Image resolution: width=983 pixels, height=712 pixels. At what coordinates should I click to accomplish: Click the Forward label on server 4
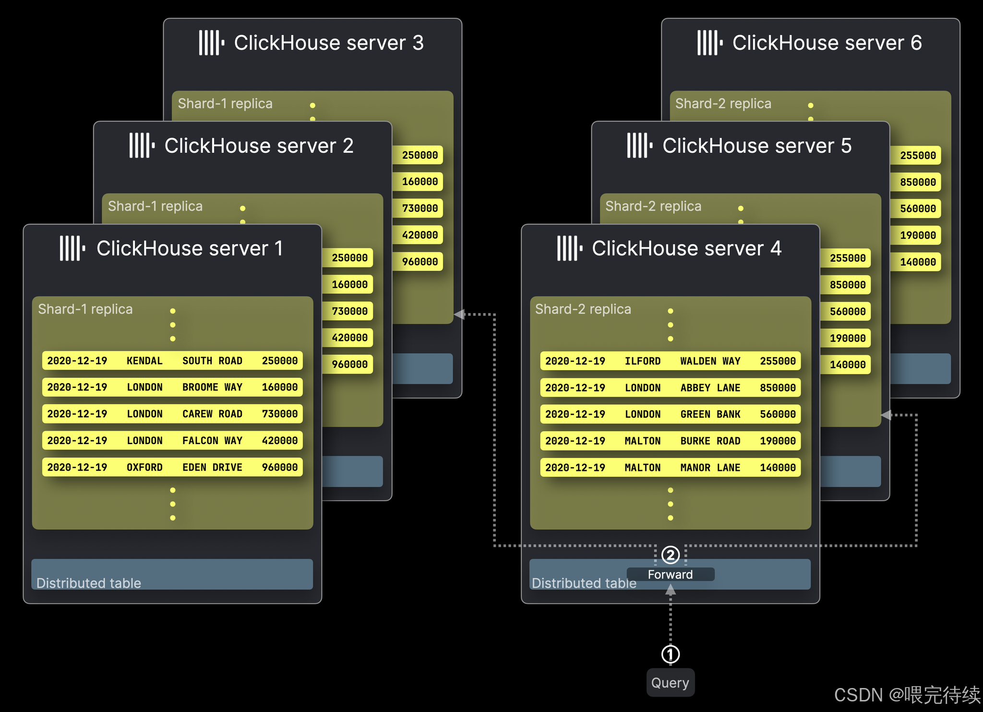click(671, 574)
